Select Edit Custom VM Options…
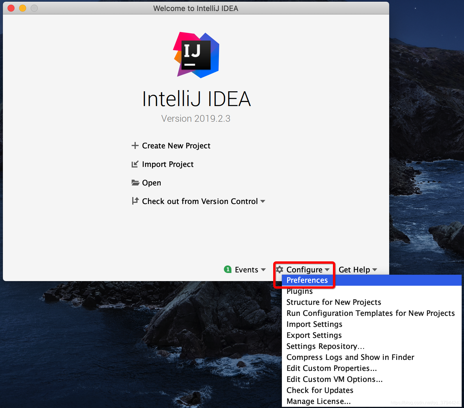Viewport: 464px width, 408px height. [371, 379]
